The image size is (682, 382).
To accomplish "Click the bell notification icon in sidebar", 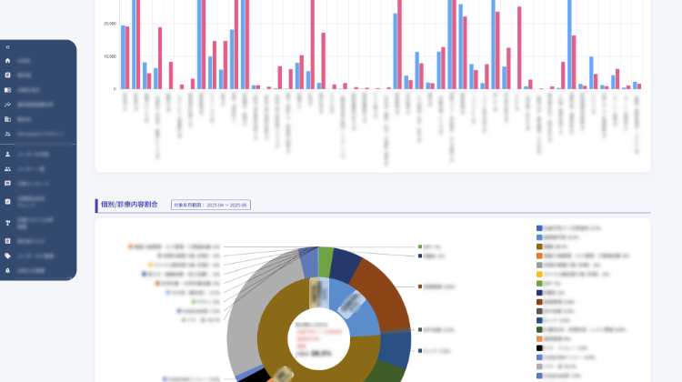I will tap(8, 270).
